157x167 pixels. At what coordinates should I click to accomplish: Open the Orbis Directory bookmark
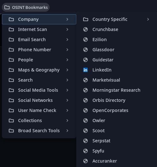(x=117, y=100)
